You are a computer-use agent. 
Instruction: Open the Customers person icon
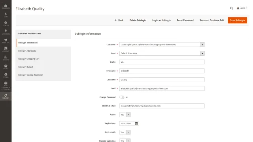(x=6, y=32)
